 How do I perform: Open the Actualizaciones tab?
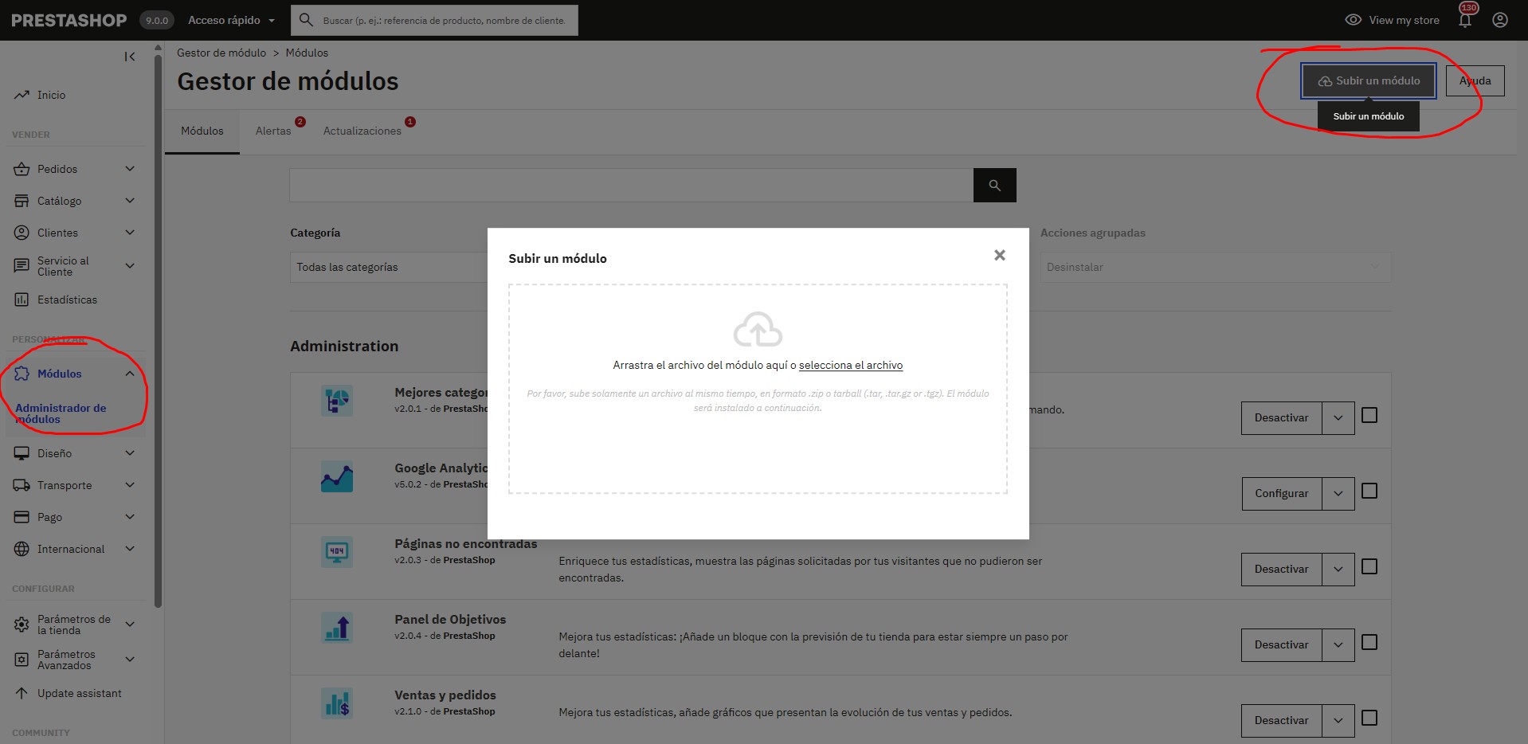point(362,131)
